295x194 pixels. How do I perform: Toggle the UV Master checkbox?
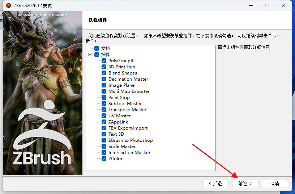pyautogui.click(x=104, y=116)
